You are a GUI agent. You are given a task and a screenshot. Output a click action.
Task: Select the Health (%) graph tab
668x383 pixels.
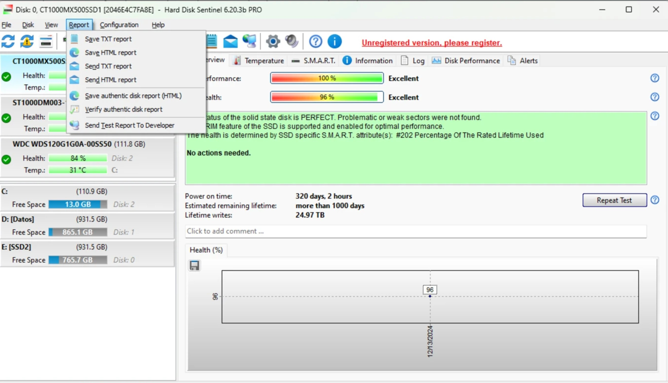coord(206,250)
